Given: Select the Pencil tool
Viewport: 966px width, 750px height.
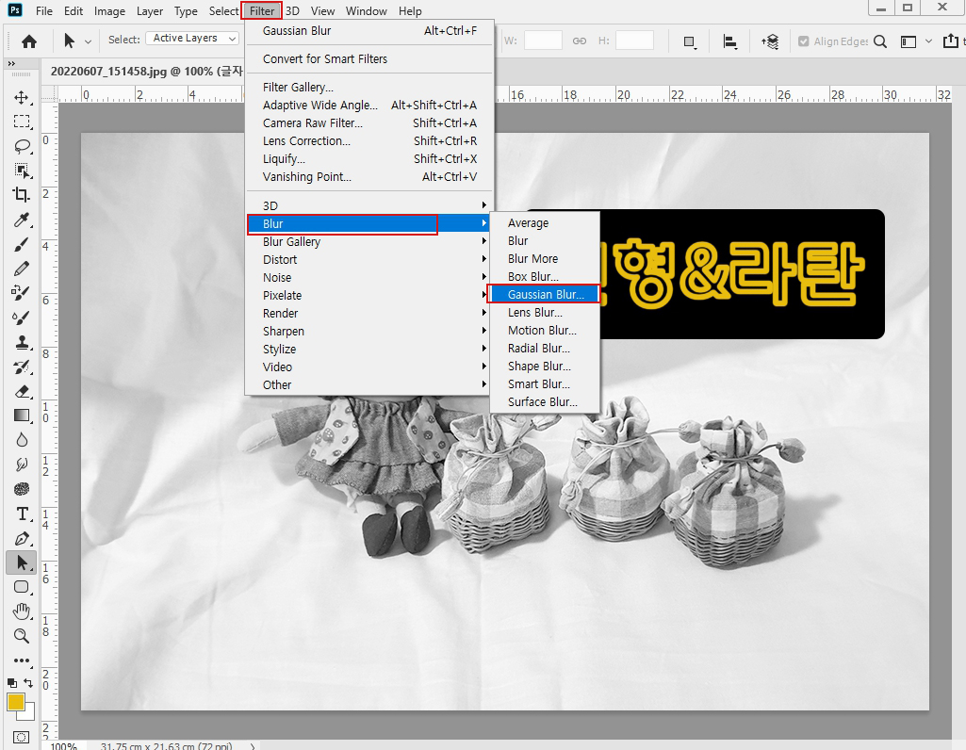Looking at the screenshot, I should tap(22, 269).
